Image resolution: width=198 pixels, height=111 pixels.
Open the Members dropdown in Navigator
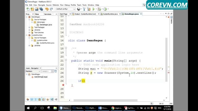(33, 71)
